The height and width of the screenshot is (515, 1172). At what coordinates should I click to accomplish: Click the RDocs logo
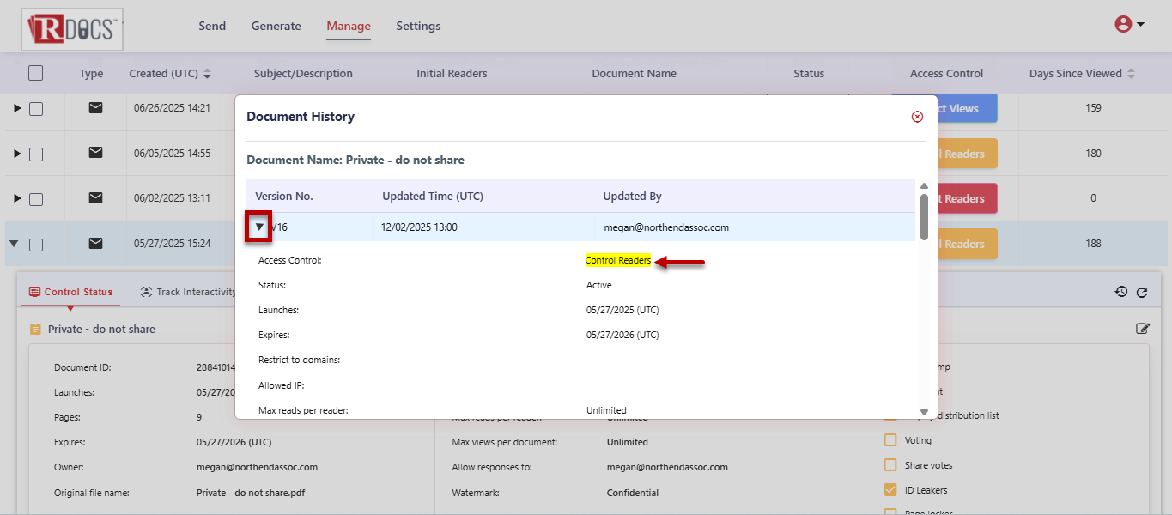click(x=72, y=28)
